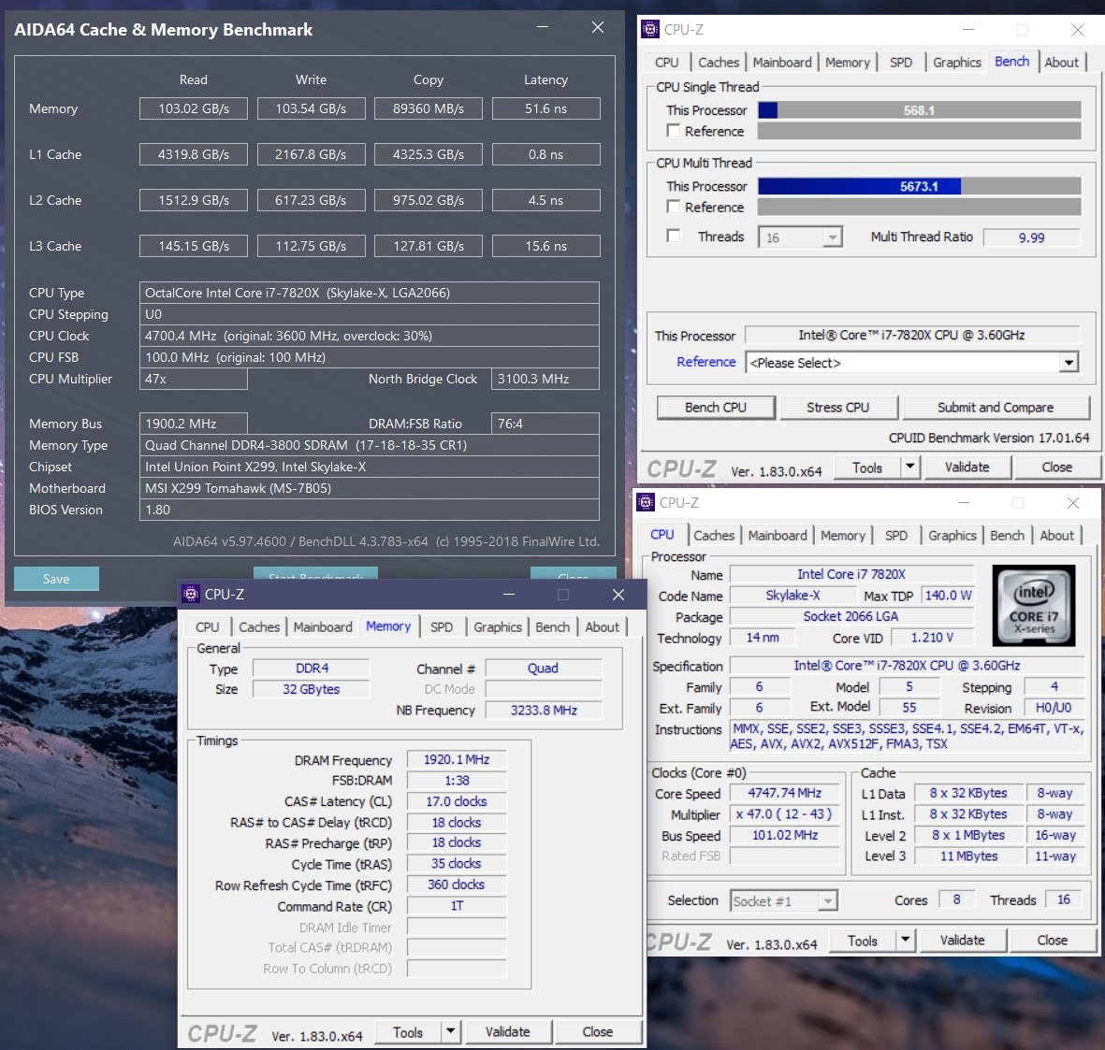Open Bench tab in the CPU tab window
1105x1050 pixels.
point(1007,535)
